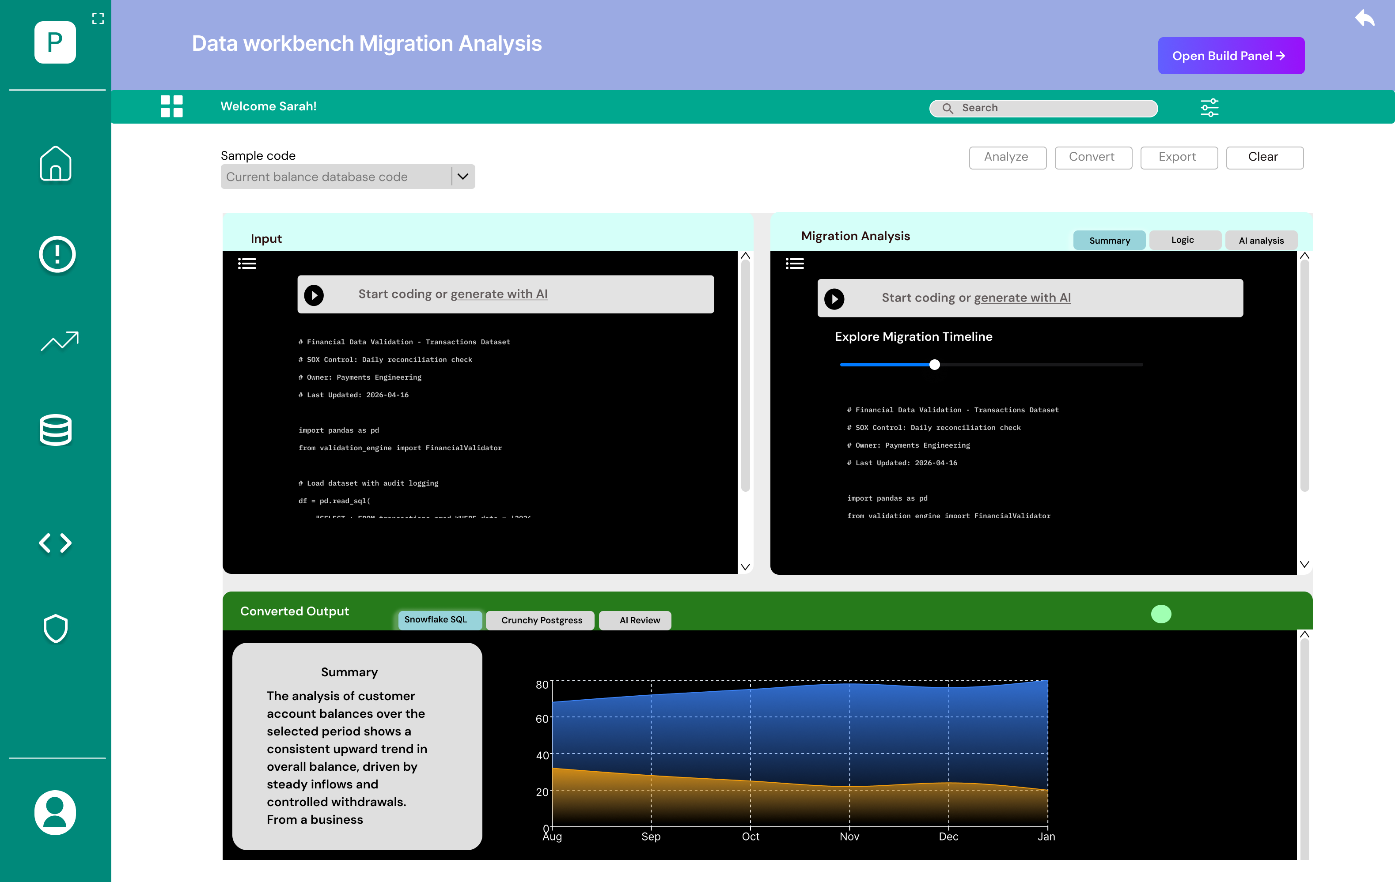Open the Home page icon
The height and width of the screenshot is (882, 1395).
(x=56, y=163)
